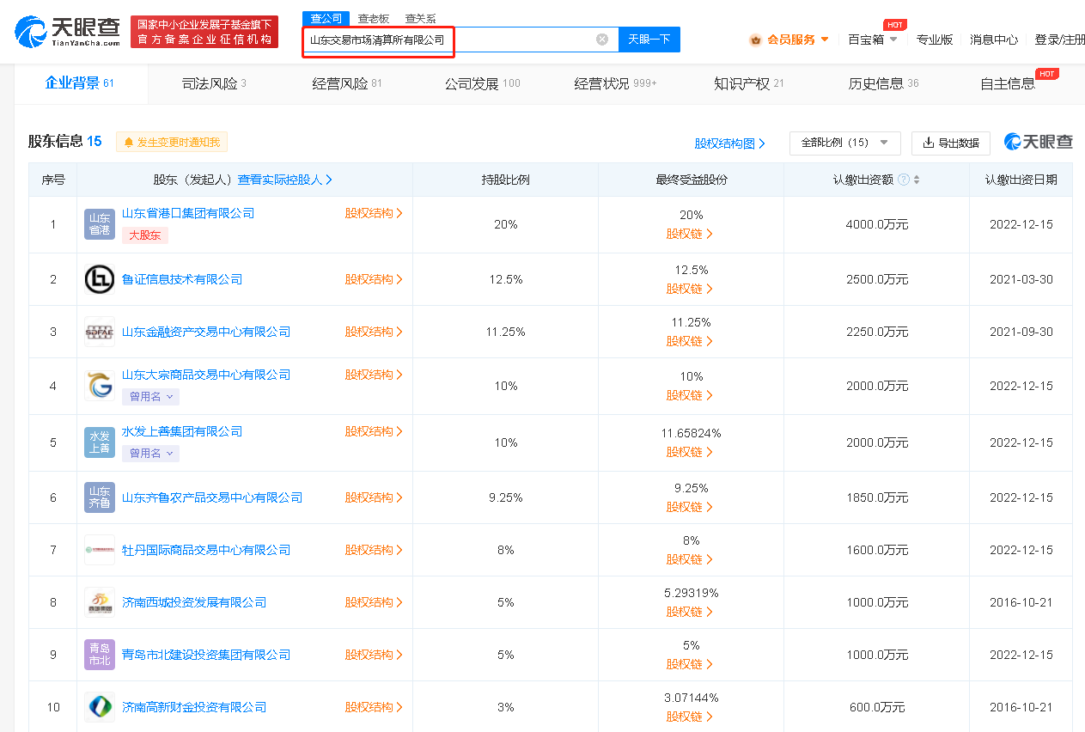Open 会员服务 dropdown menu

pyautogui.click(x=789, y=40)
